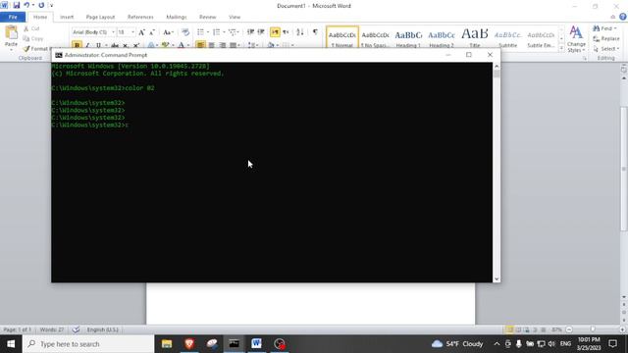Image resolution: width=628 pixels, height=353 pixels.
Task: Apply the Heading 1 style
Action: (x=408, y=37)
